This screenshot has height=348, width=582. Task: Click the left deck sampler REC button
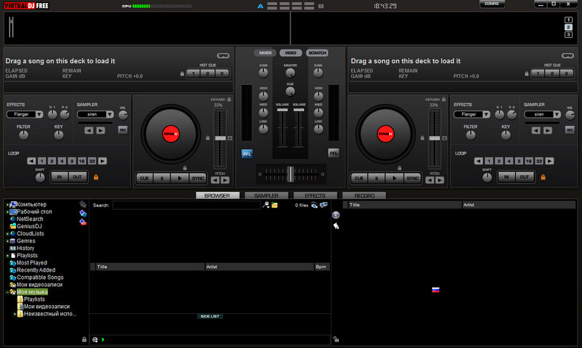122,130
